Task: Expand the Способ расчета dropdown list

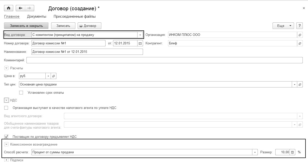Action: pyautogui.click(x=255, y=152)
